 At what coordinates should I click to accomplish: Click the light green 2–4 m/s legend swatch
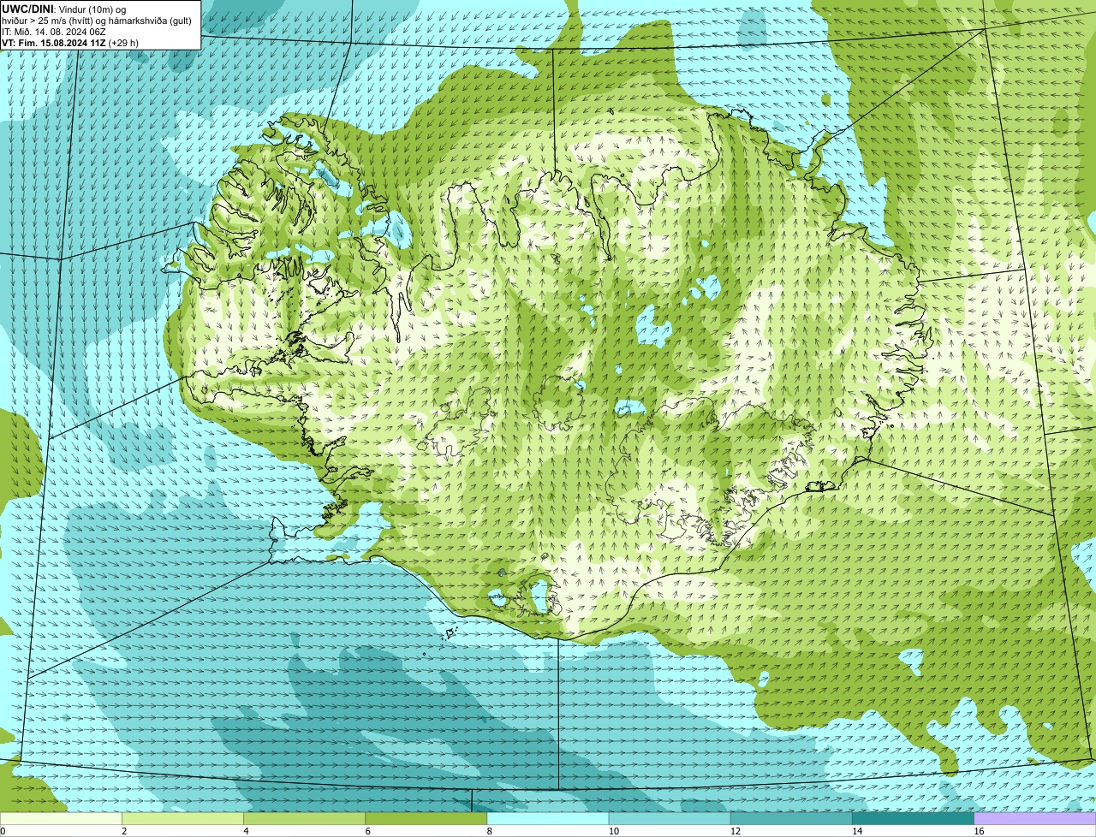click(x=182, y=818)
